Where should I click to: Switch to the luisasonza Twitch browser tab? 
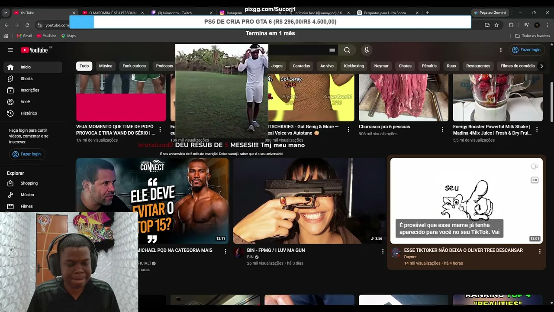pos(181,13)
